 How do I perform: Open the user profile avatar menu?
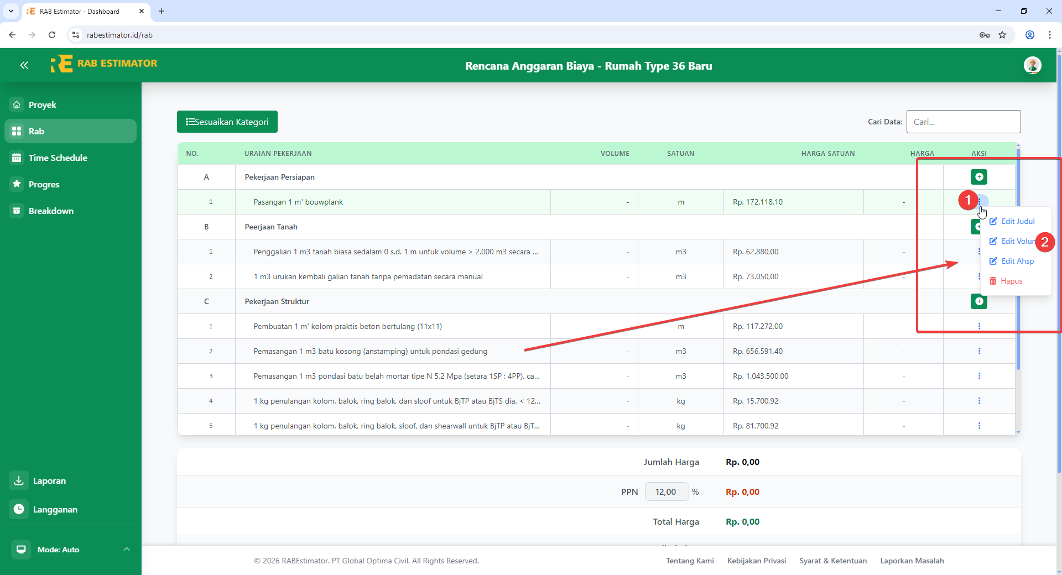tap(1033, 65)
